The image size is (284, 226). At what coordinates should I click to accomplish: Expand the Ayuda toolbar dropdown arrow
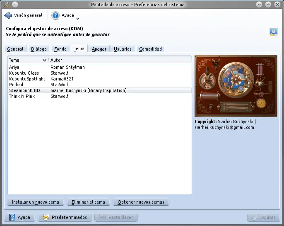click(x=77, y=19)
